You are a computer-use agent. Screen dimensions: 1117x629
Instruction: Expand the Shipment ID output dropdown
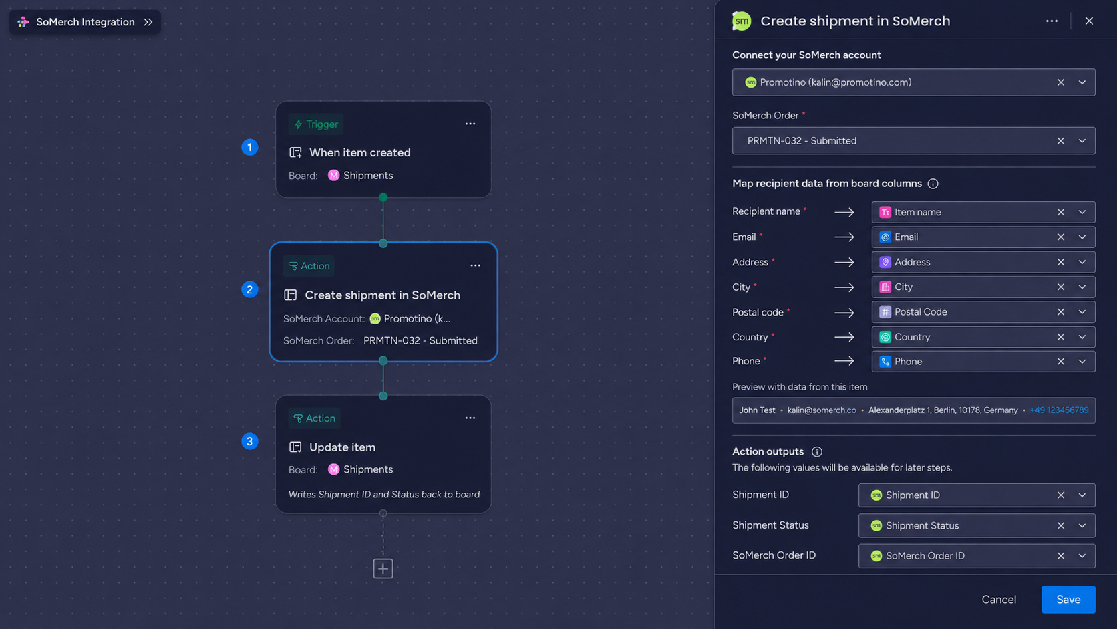[1082, 495]
